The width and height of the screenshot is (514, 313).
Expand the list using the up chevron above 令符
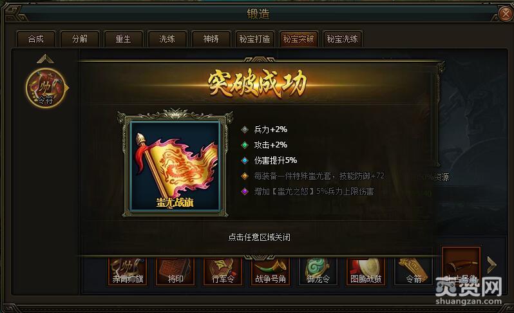click(x=45, y=59)
